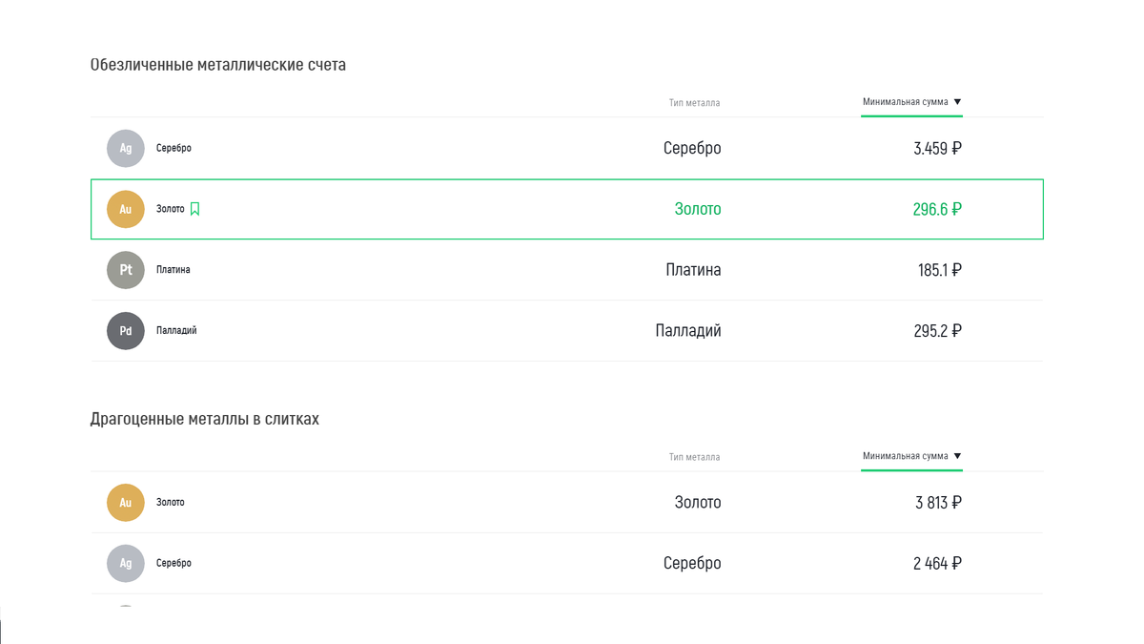The width and height of the screenshot is (1144, 644).
Task: Click the Ag icon under bullion section
Action: point(126,564)
